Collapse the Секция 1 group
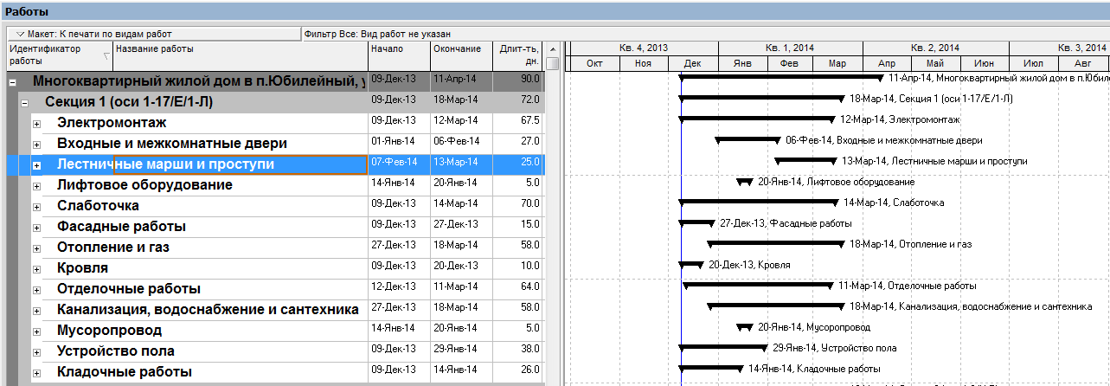 click(x=25, y=102)
